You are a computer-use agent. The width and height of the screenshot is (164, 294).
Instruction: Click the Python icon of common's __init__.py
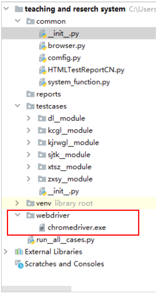click(43, 34)
